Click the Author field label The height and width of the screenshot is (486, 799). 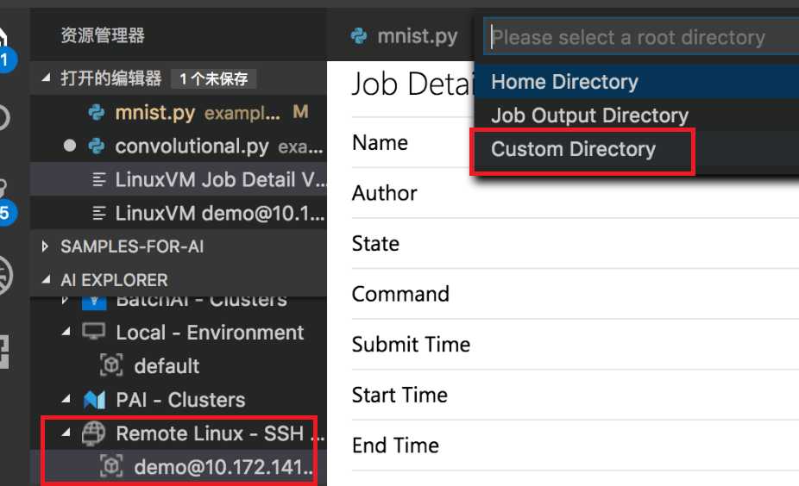pyautogui.click(x=385, y=193)
